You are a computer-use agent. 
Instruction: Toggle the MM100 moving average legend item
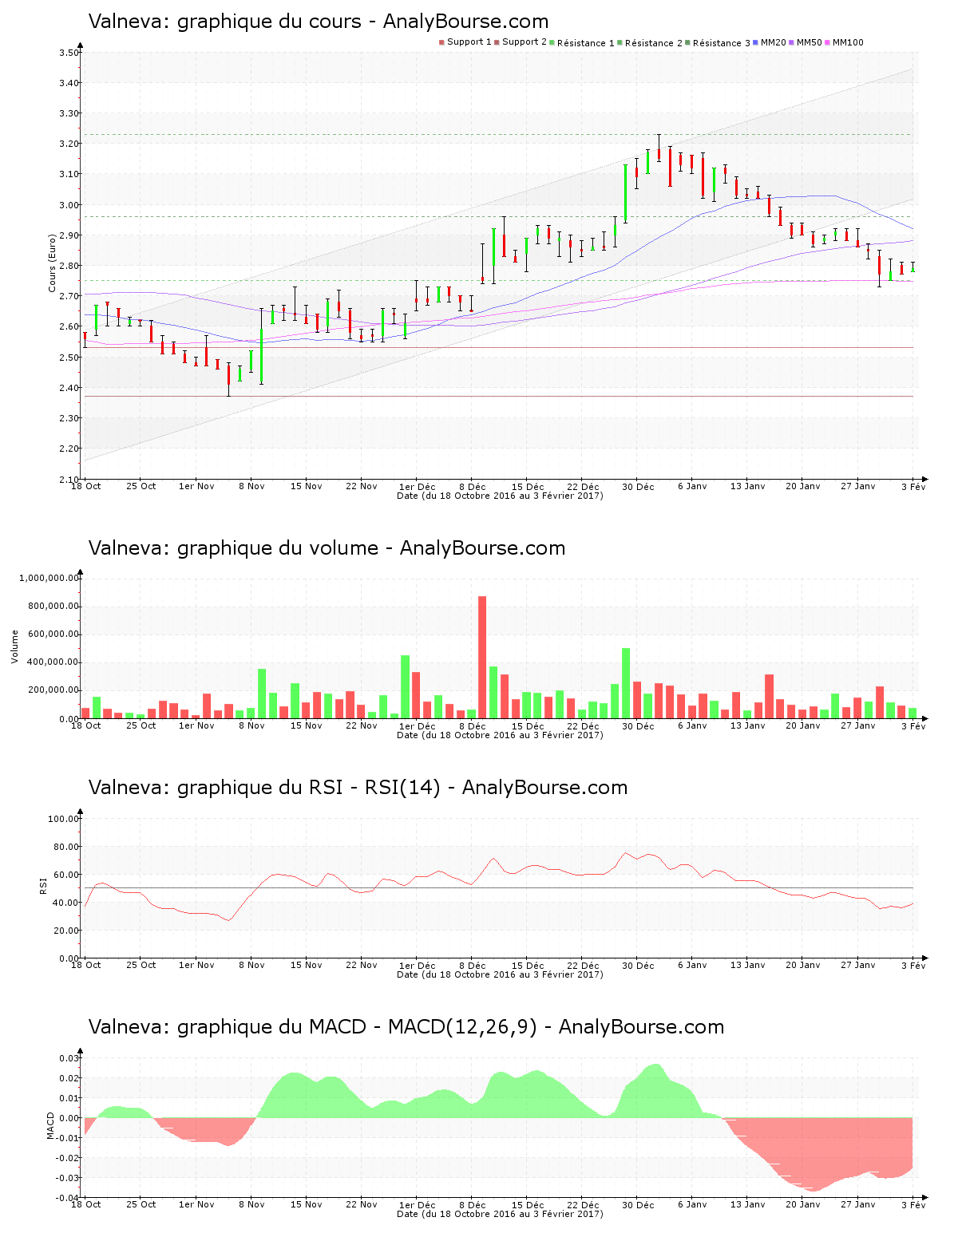845,42
